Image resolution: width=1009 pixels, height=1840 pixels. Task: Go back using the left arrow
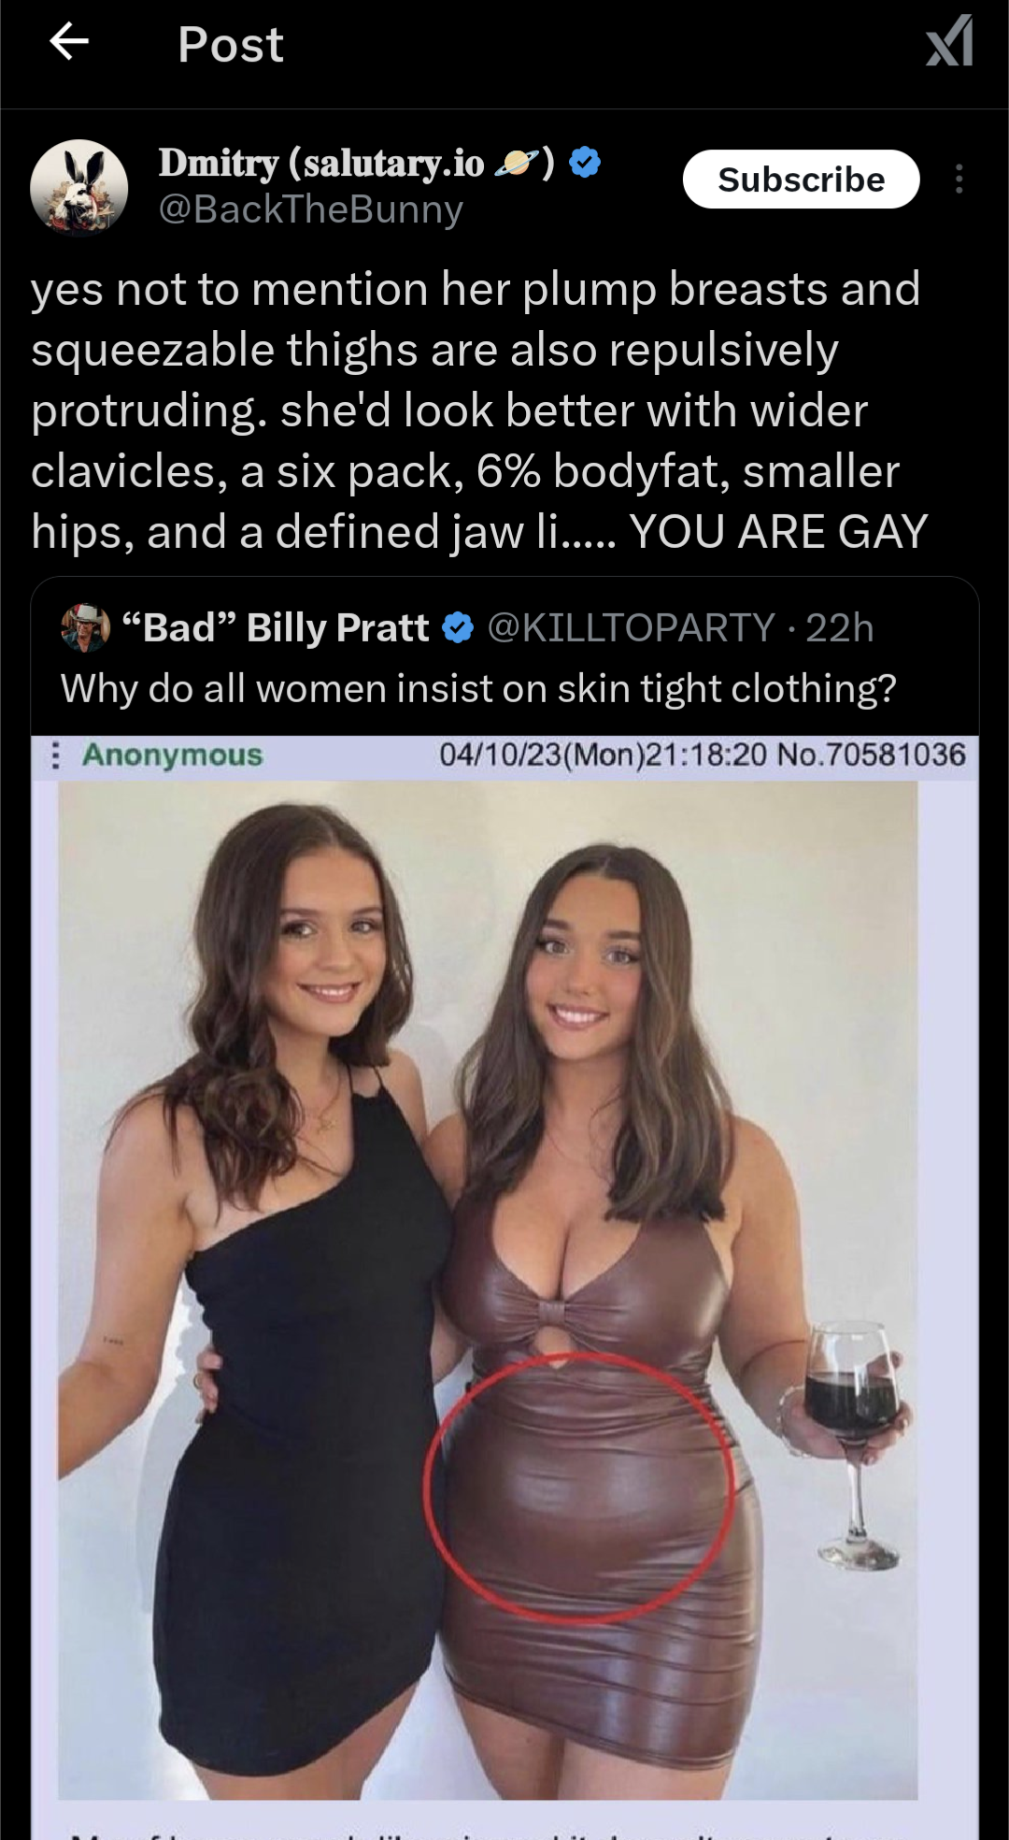[x=68, y=41]
